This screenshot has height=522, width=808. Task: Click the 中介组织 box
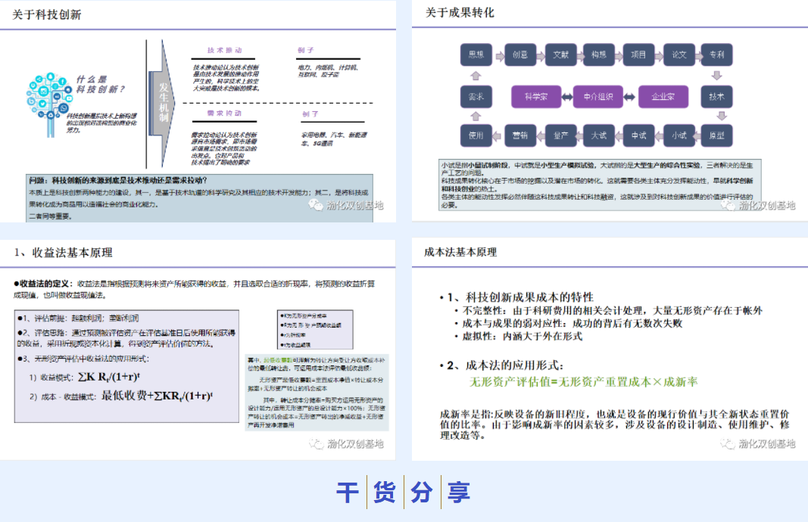(598, 97)
